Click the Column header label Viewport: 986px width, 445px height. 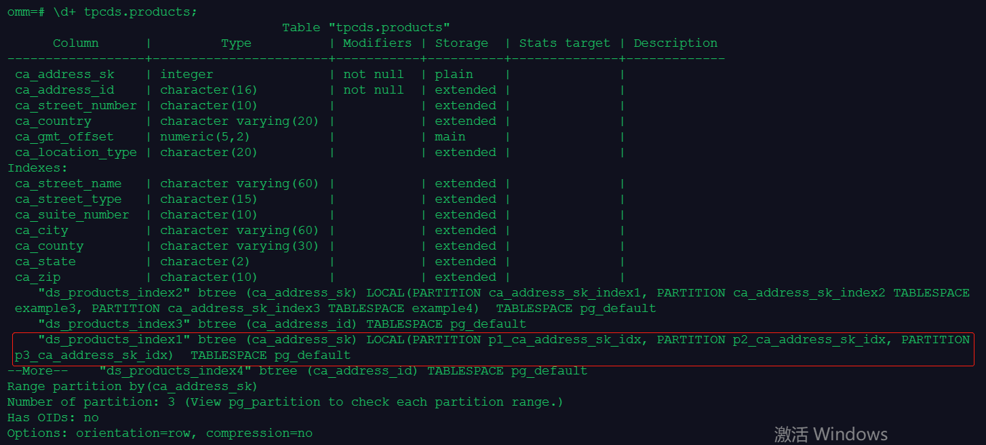pos(76,43)
